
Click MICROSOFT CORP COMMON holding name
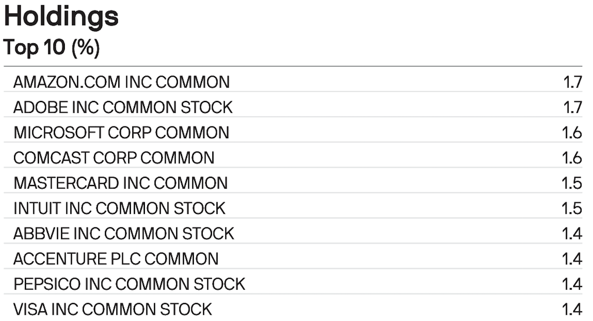[121, 133]
